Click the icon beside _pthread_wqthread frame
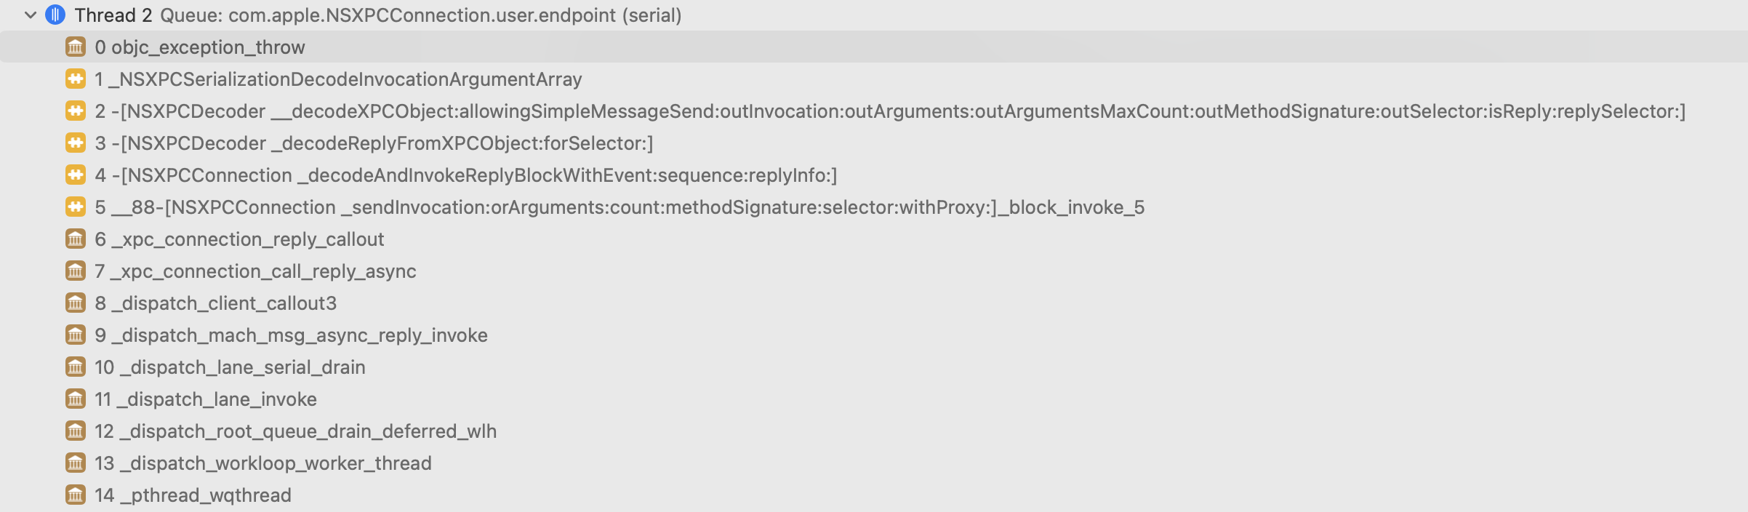Viewport: 1748px width, 512px height. click(x=76, y=495)
